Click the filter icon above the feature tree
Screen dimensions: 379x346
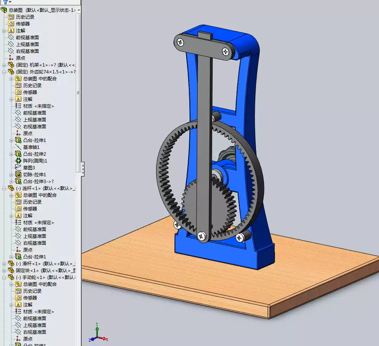coord(5,2)
